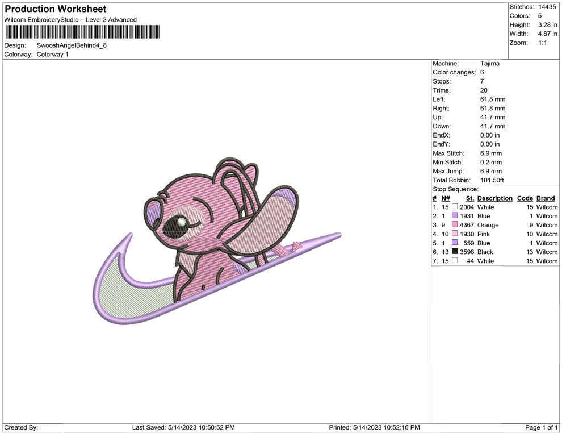Select the Up extent value 41.7 mm

493,117
